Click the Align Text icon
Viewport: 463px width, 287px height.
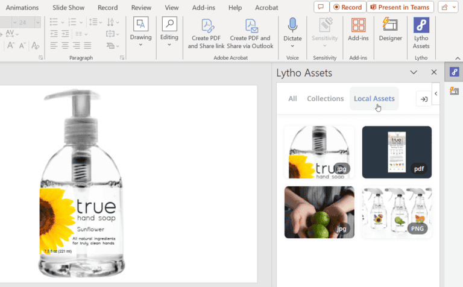(110, 34)
